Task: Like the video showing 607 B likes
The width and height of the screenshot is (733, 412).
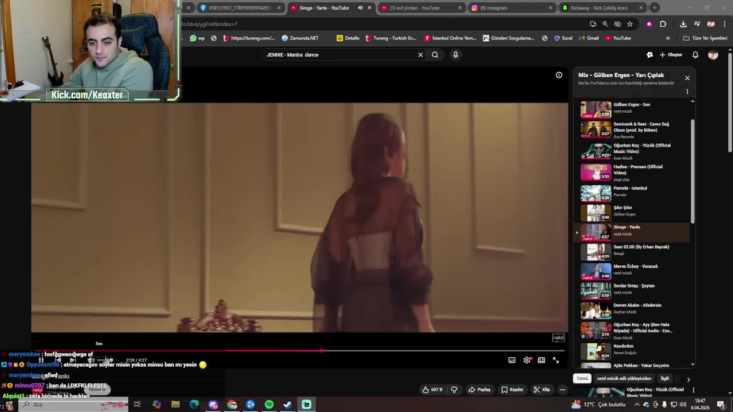Action: pos(432,390)
